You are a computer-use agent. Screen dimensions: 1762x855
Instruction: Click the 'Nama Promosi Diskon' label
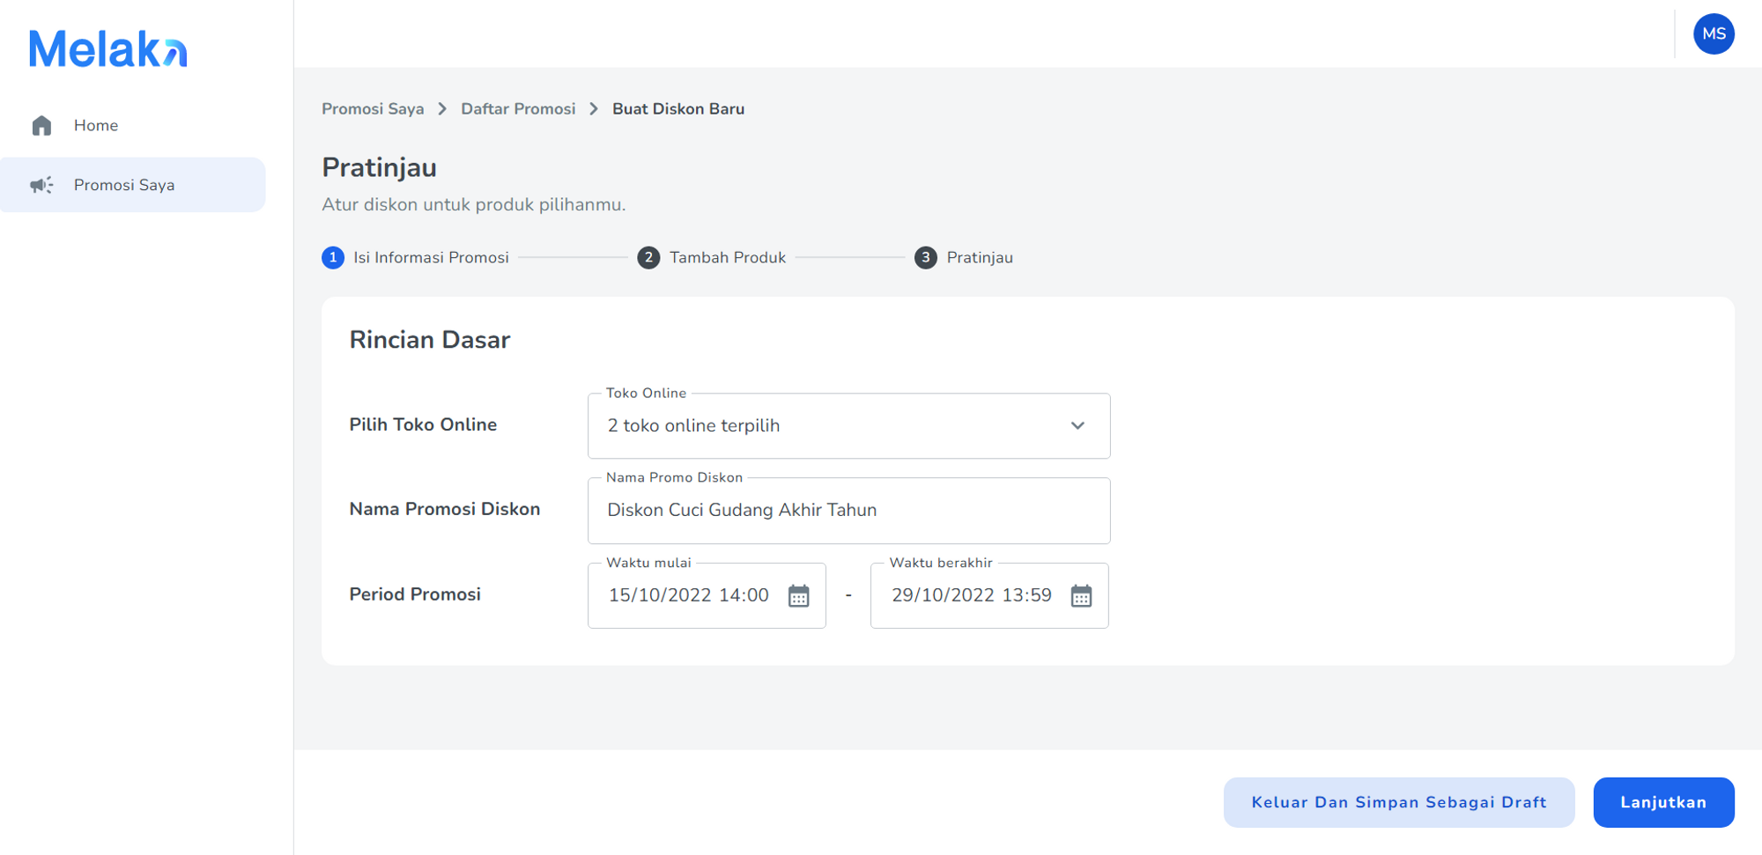pos(445,509)
